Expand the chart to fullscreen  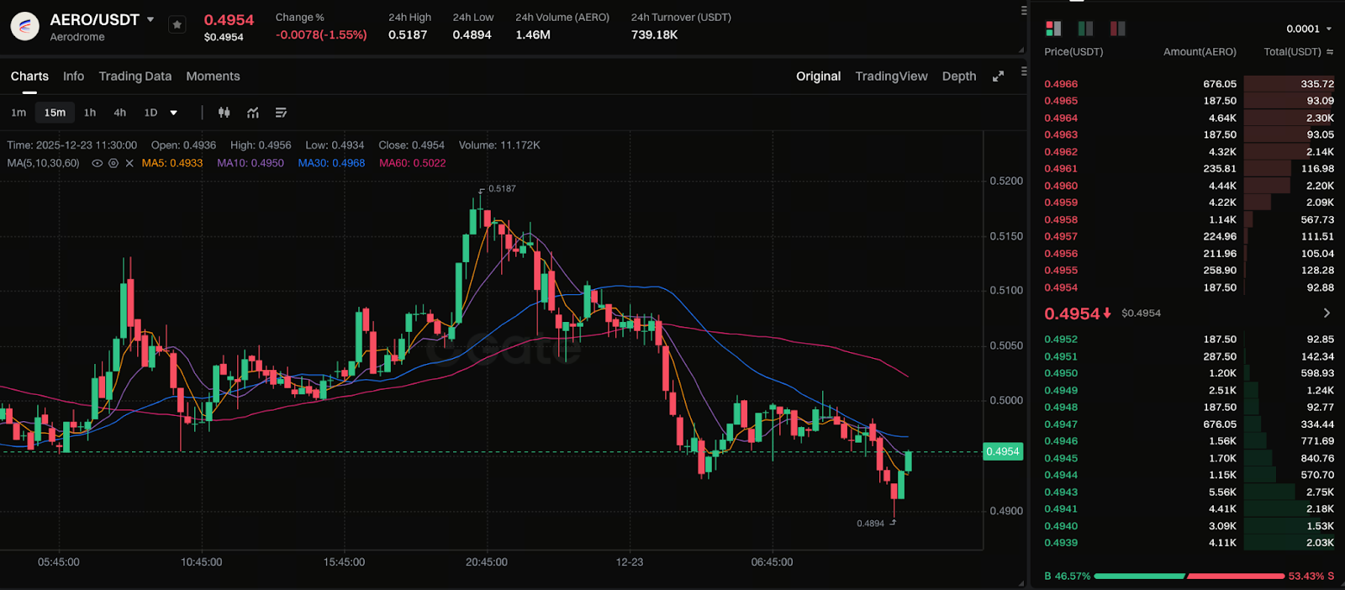pyautogui.click(x=998, y=76)
